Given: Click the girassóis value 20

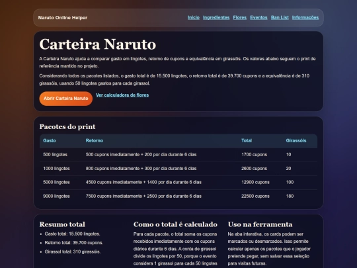Looking at the screenshot, I should [x=288, y=169].
